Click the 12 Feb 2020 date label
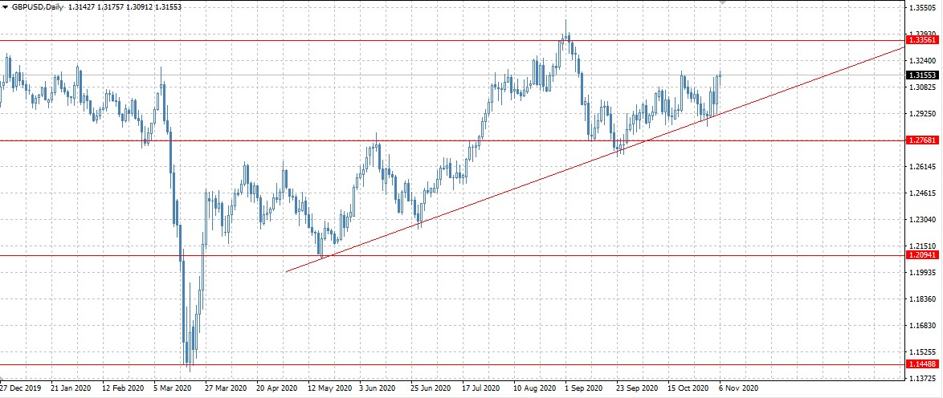943x398 pixels. pyautogui.click(x=123, y=388)
